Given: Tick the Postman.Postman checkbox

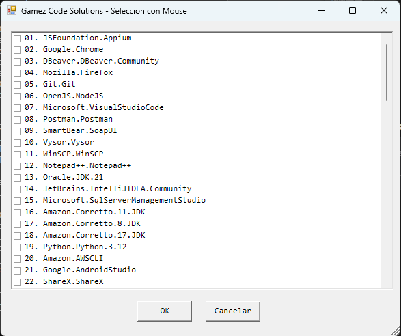Looking at the screenshot, I should 17,120.
